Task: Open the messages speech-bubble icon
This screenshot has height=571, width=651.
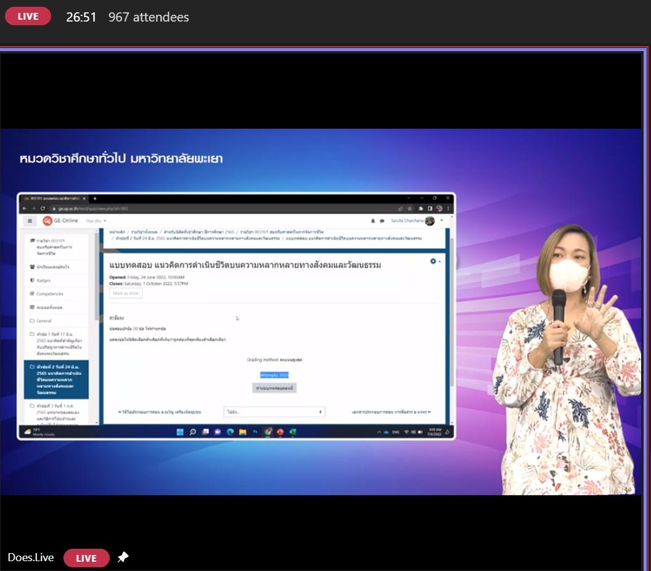Action: tap(382, 221)
